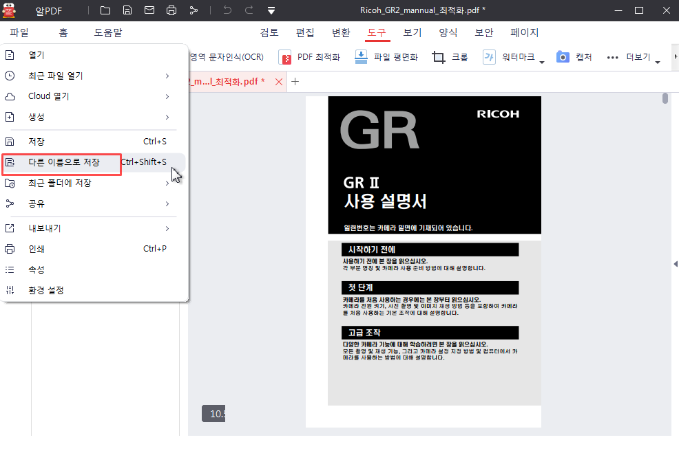The image size is (679, 453).
Task: Open the 파일 menu
Action: tap(19, 32)
